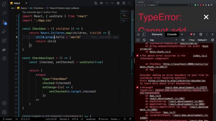The width and height of the screenshot is (216, 121).
Task: Open the Search view in activity bar
Action: [x=4, y=13]
